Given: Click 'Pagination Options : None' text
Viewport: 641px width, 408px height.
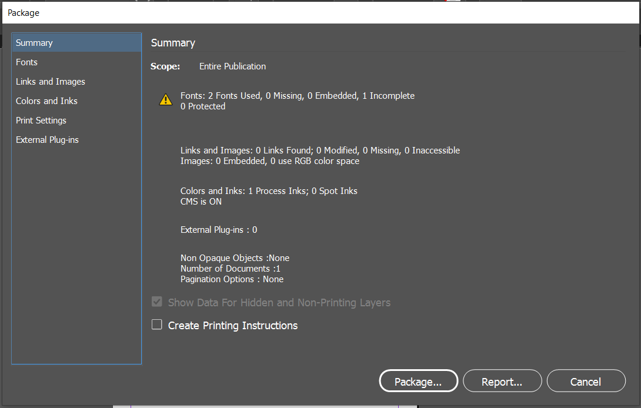Looking at the screenshot, I should (232, 279).
